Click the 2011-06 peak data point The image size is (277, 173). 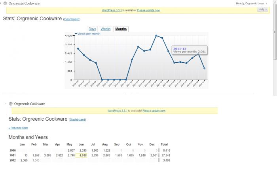156,36
